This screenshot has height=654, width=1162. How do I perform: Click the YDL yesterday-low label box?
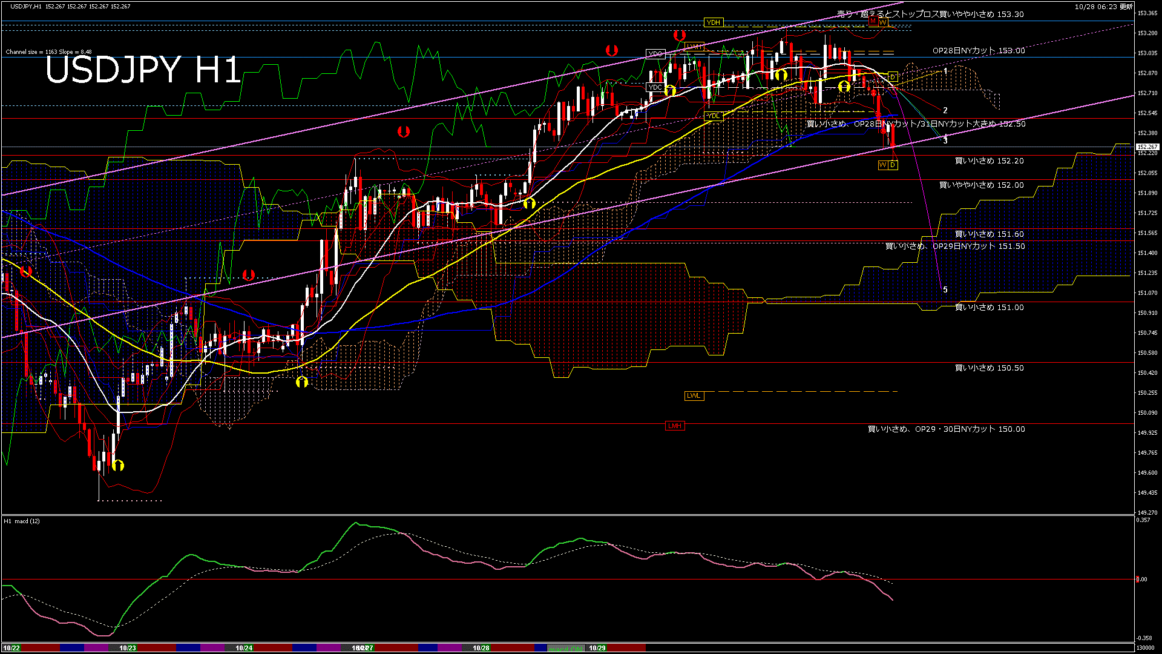click(x=714, y=116)
